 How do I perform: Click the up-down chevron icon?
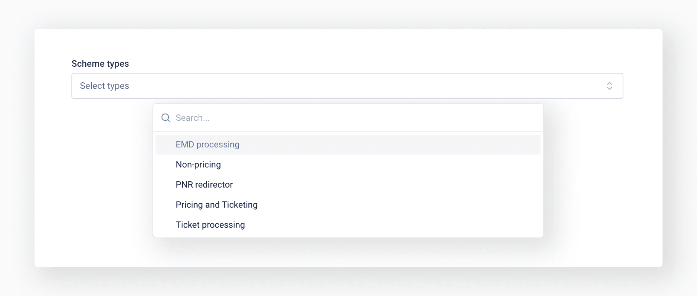click(x=609, y=86)
